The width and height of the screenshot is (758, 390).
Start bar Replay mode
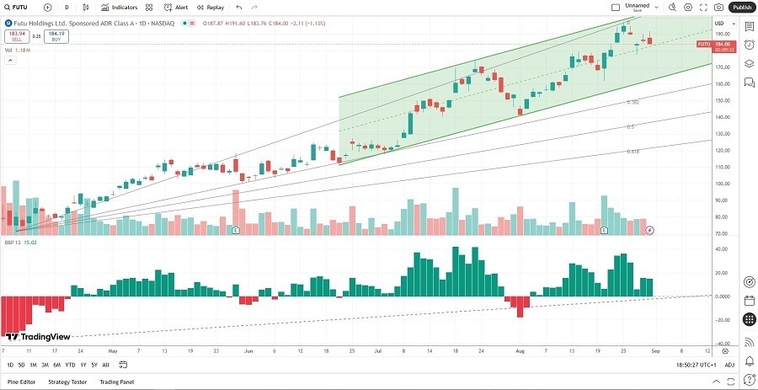[211, 8]
